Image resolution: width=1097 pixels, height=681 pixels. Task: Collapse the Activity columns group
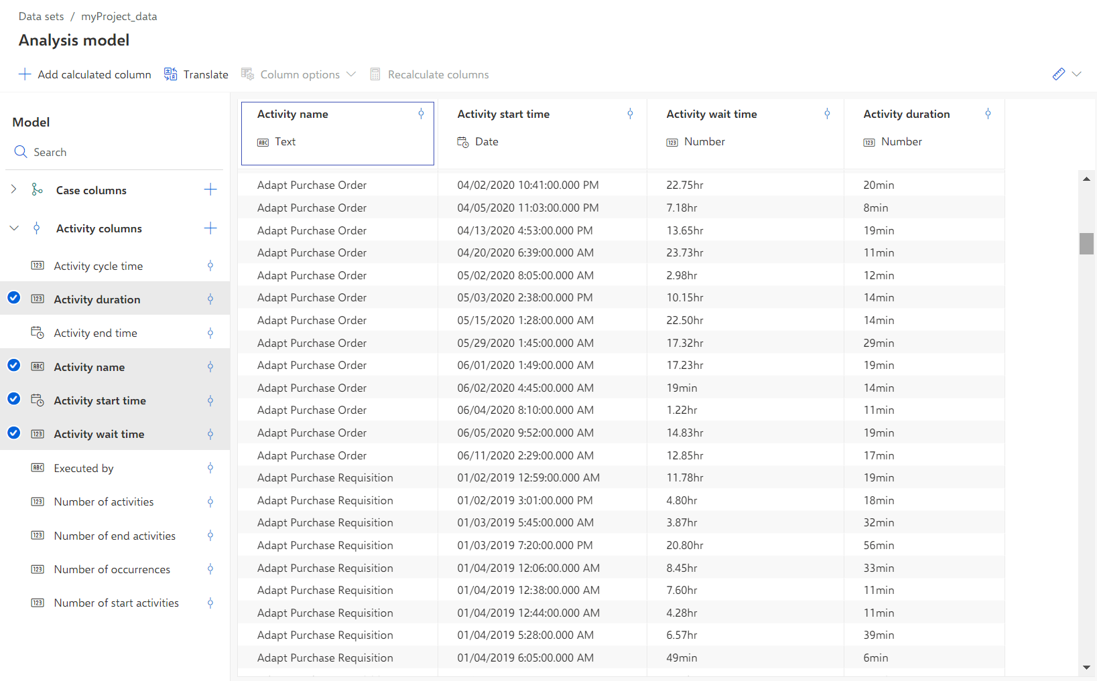pos(14,228)
